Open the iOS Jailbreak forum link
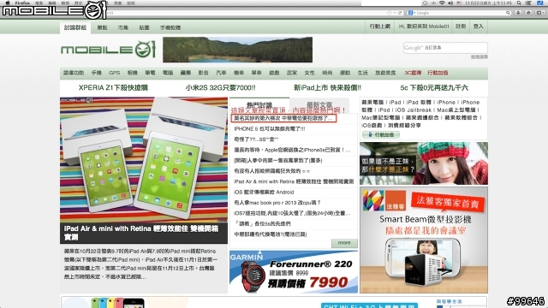This screenshot has height=308, width=548. 414,110
